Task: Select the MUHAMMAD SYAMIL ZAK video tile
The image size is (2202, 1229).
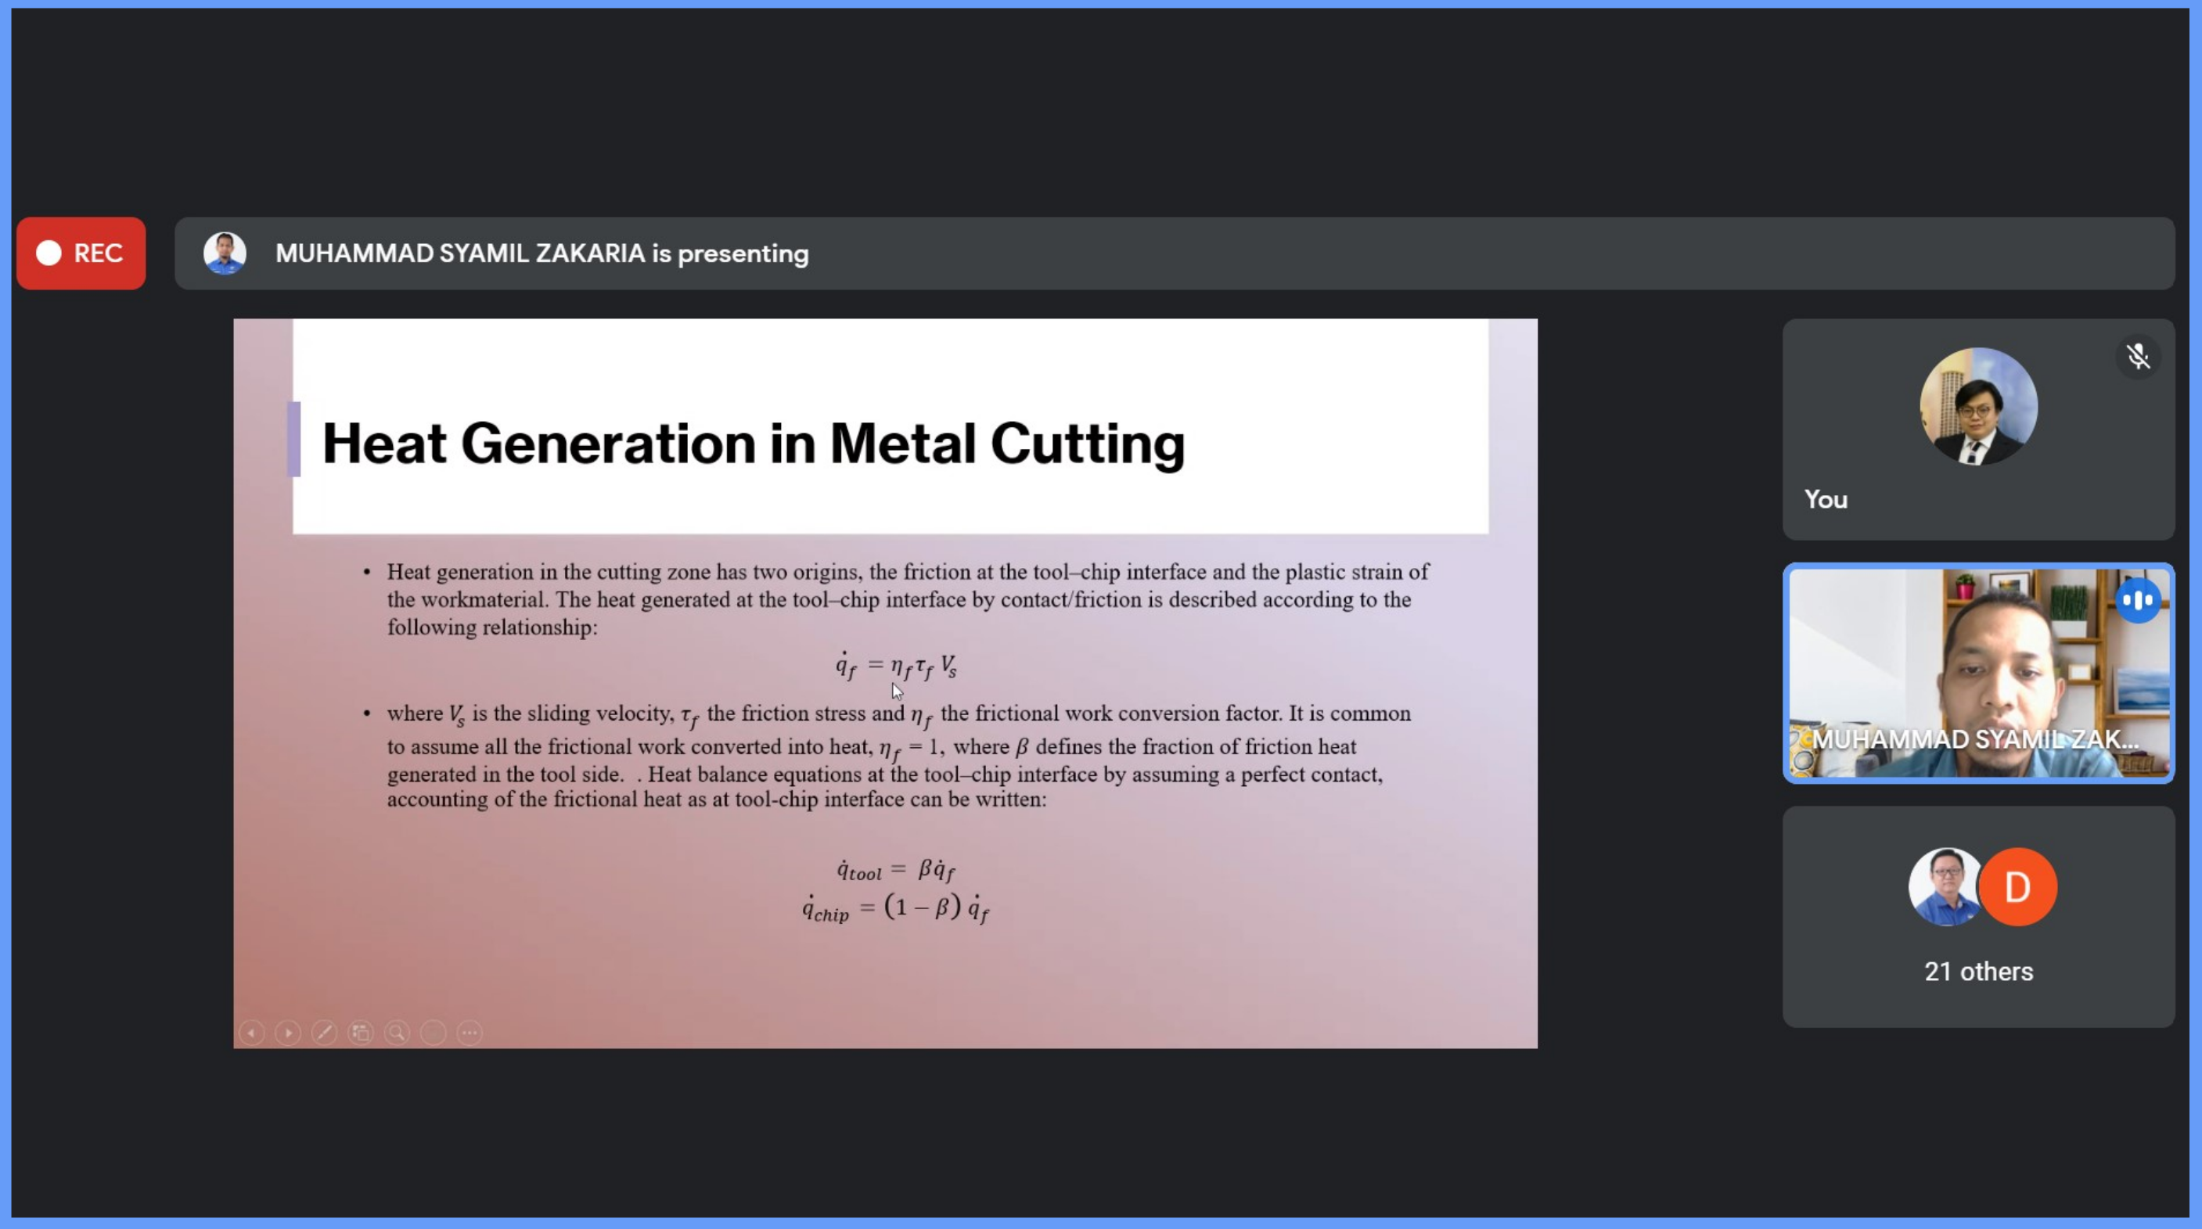Action: (x=1978, y=673)
